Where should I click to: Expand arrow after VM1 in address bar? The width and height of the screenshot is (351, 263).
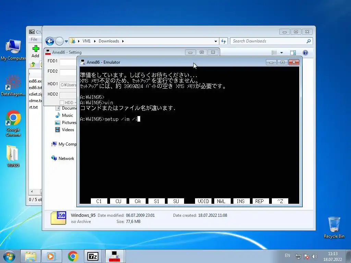tap(95, 41)
